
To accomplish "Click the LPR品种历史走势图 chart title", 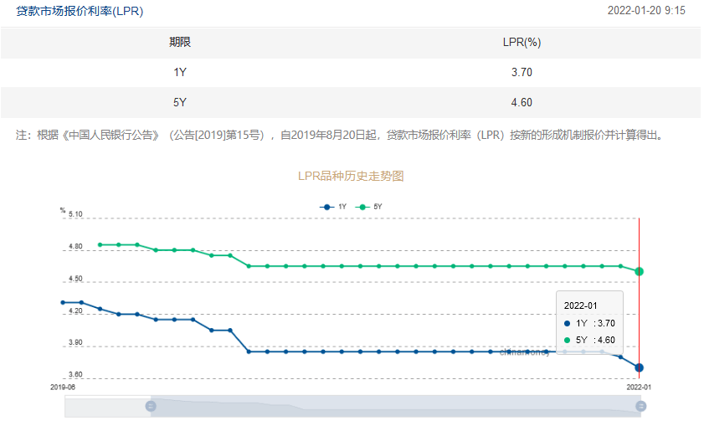I will pyautogui.click(x=351, y=176).
